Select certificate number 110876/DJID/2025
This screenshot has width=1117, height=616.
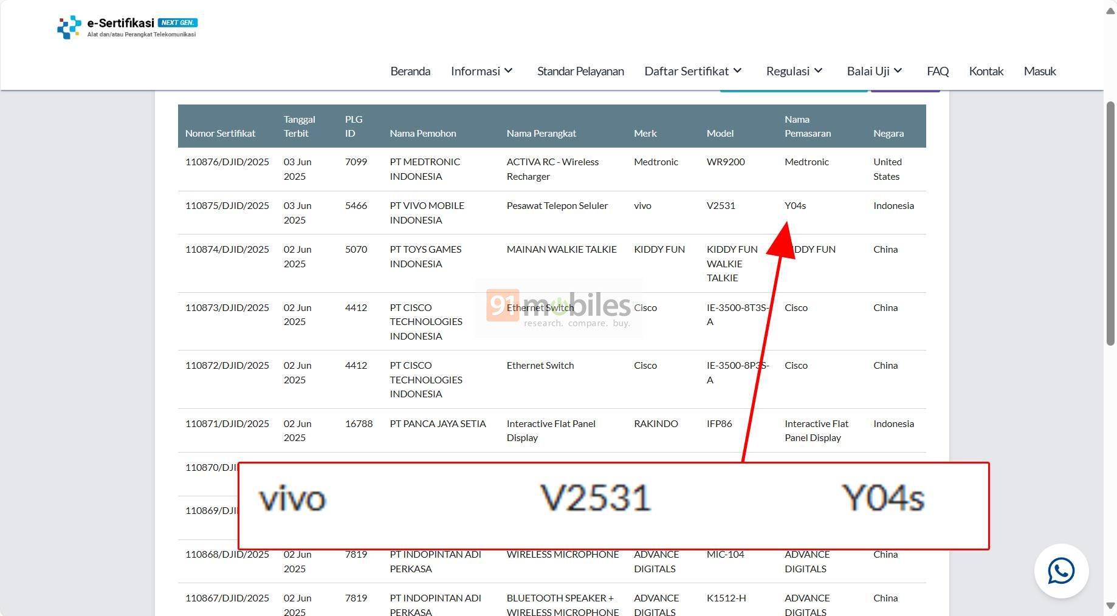227,162
